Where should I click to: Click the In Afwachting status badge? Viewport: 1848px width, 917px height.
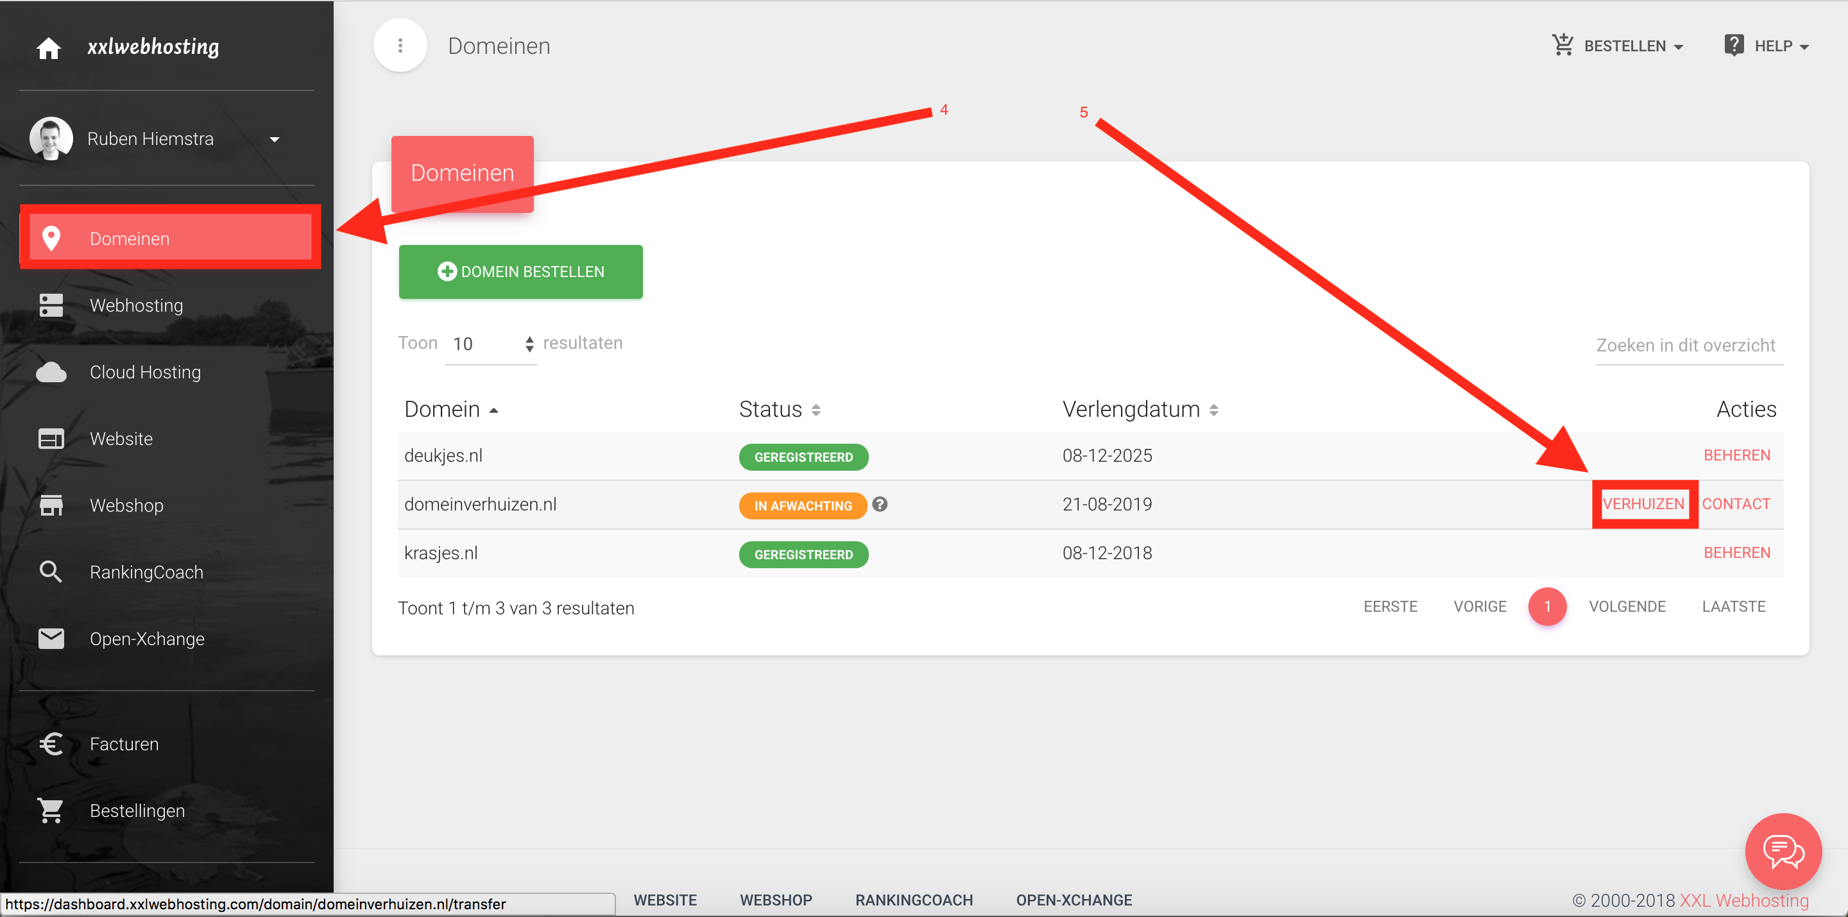[x=803, y=505]
